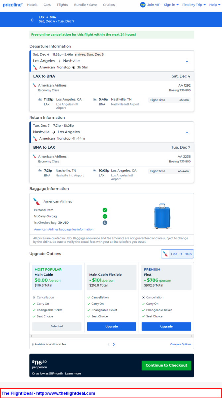The width and height of the screenshot is (222, 398).
Task: Click the overnight moon icon in departure
Action: coord(74,67)
